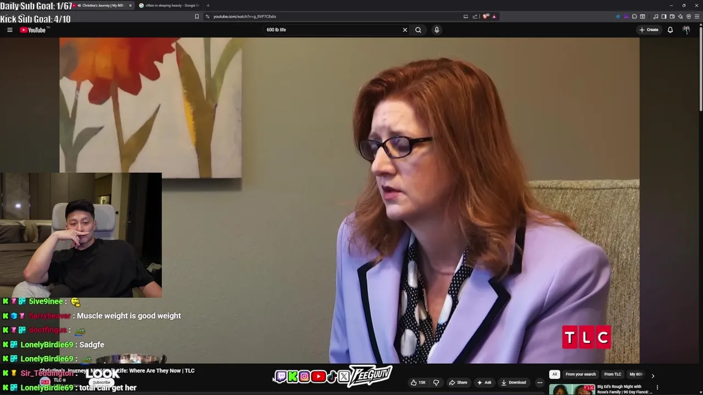Open Leo AI sparkle icon
The height and width of the screenshot is (395, 703).
[680, 16]
